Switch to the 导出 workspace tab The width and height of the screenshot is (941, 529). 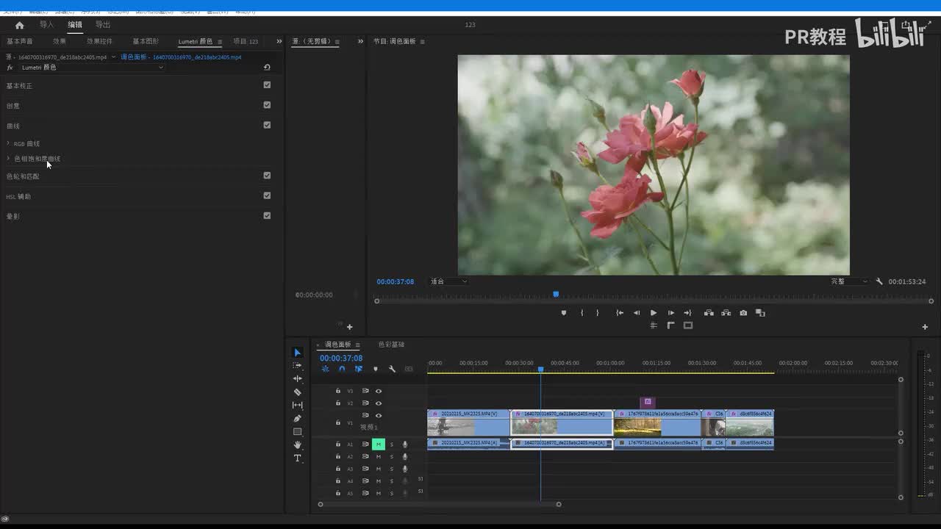(103, 25)
